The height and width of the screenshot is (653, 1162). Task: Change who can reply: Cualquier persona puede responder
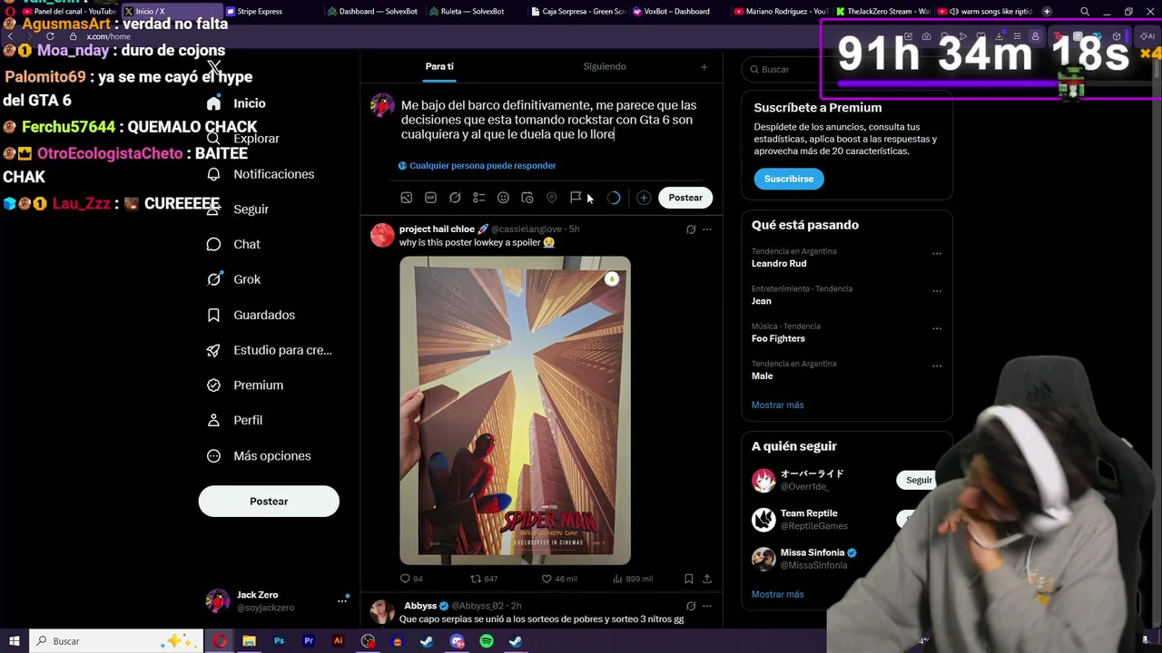pyautogui.click(x=477, y=166)
